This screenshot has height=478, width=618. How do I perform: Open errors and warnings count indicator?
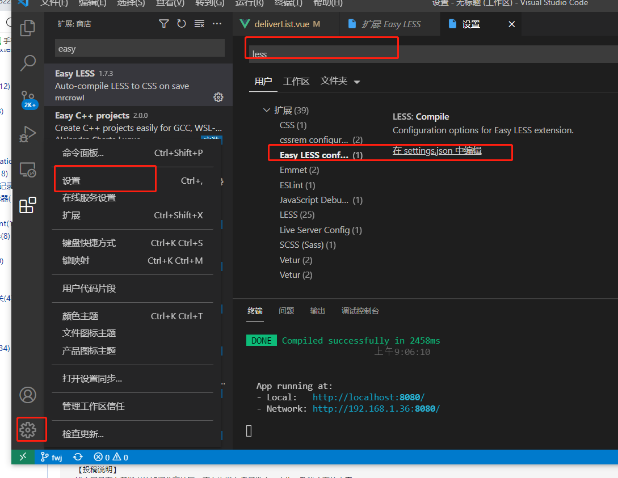tap(111, 457)
